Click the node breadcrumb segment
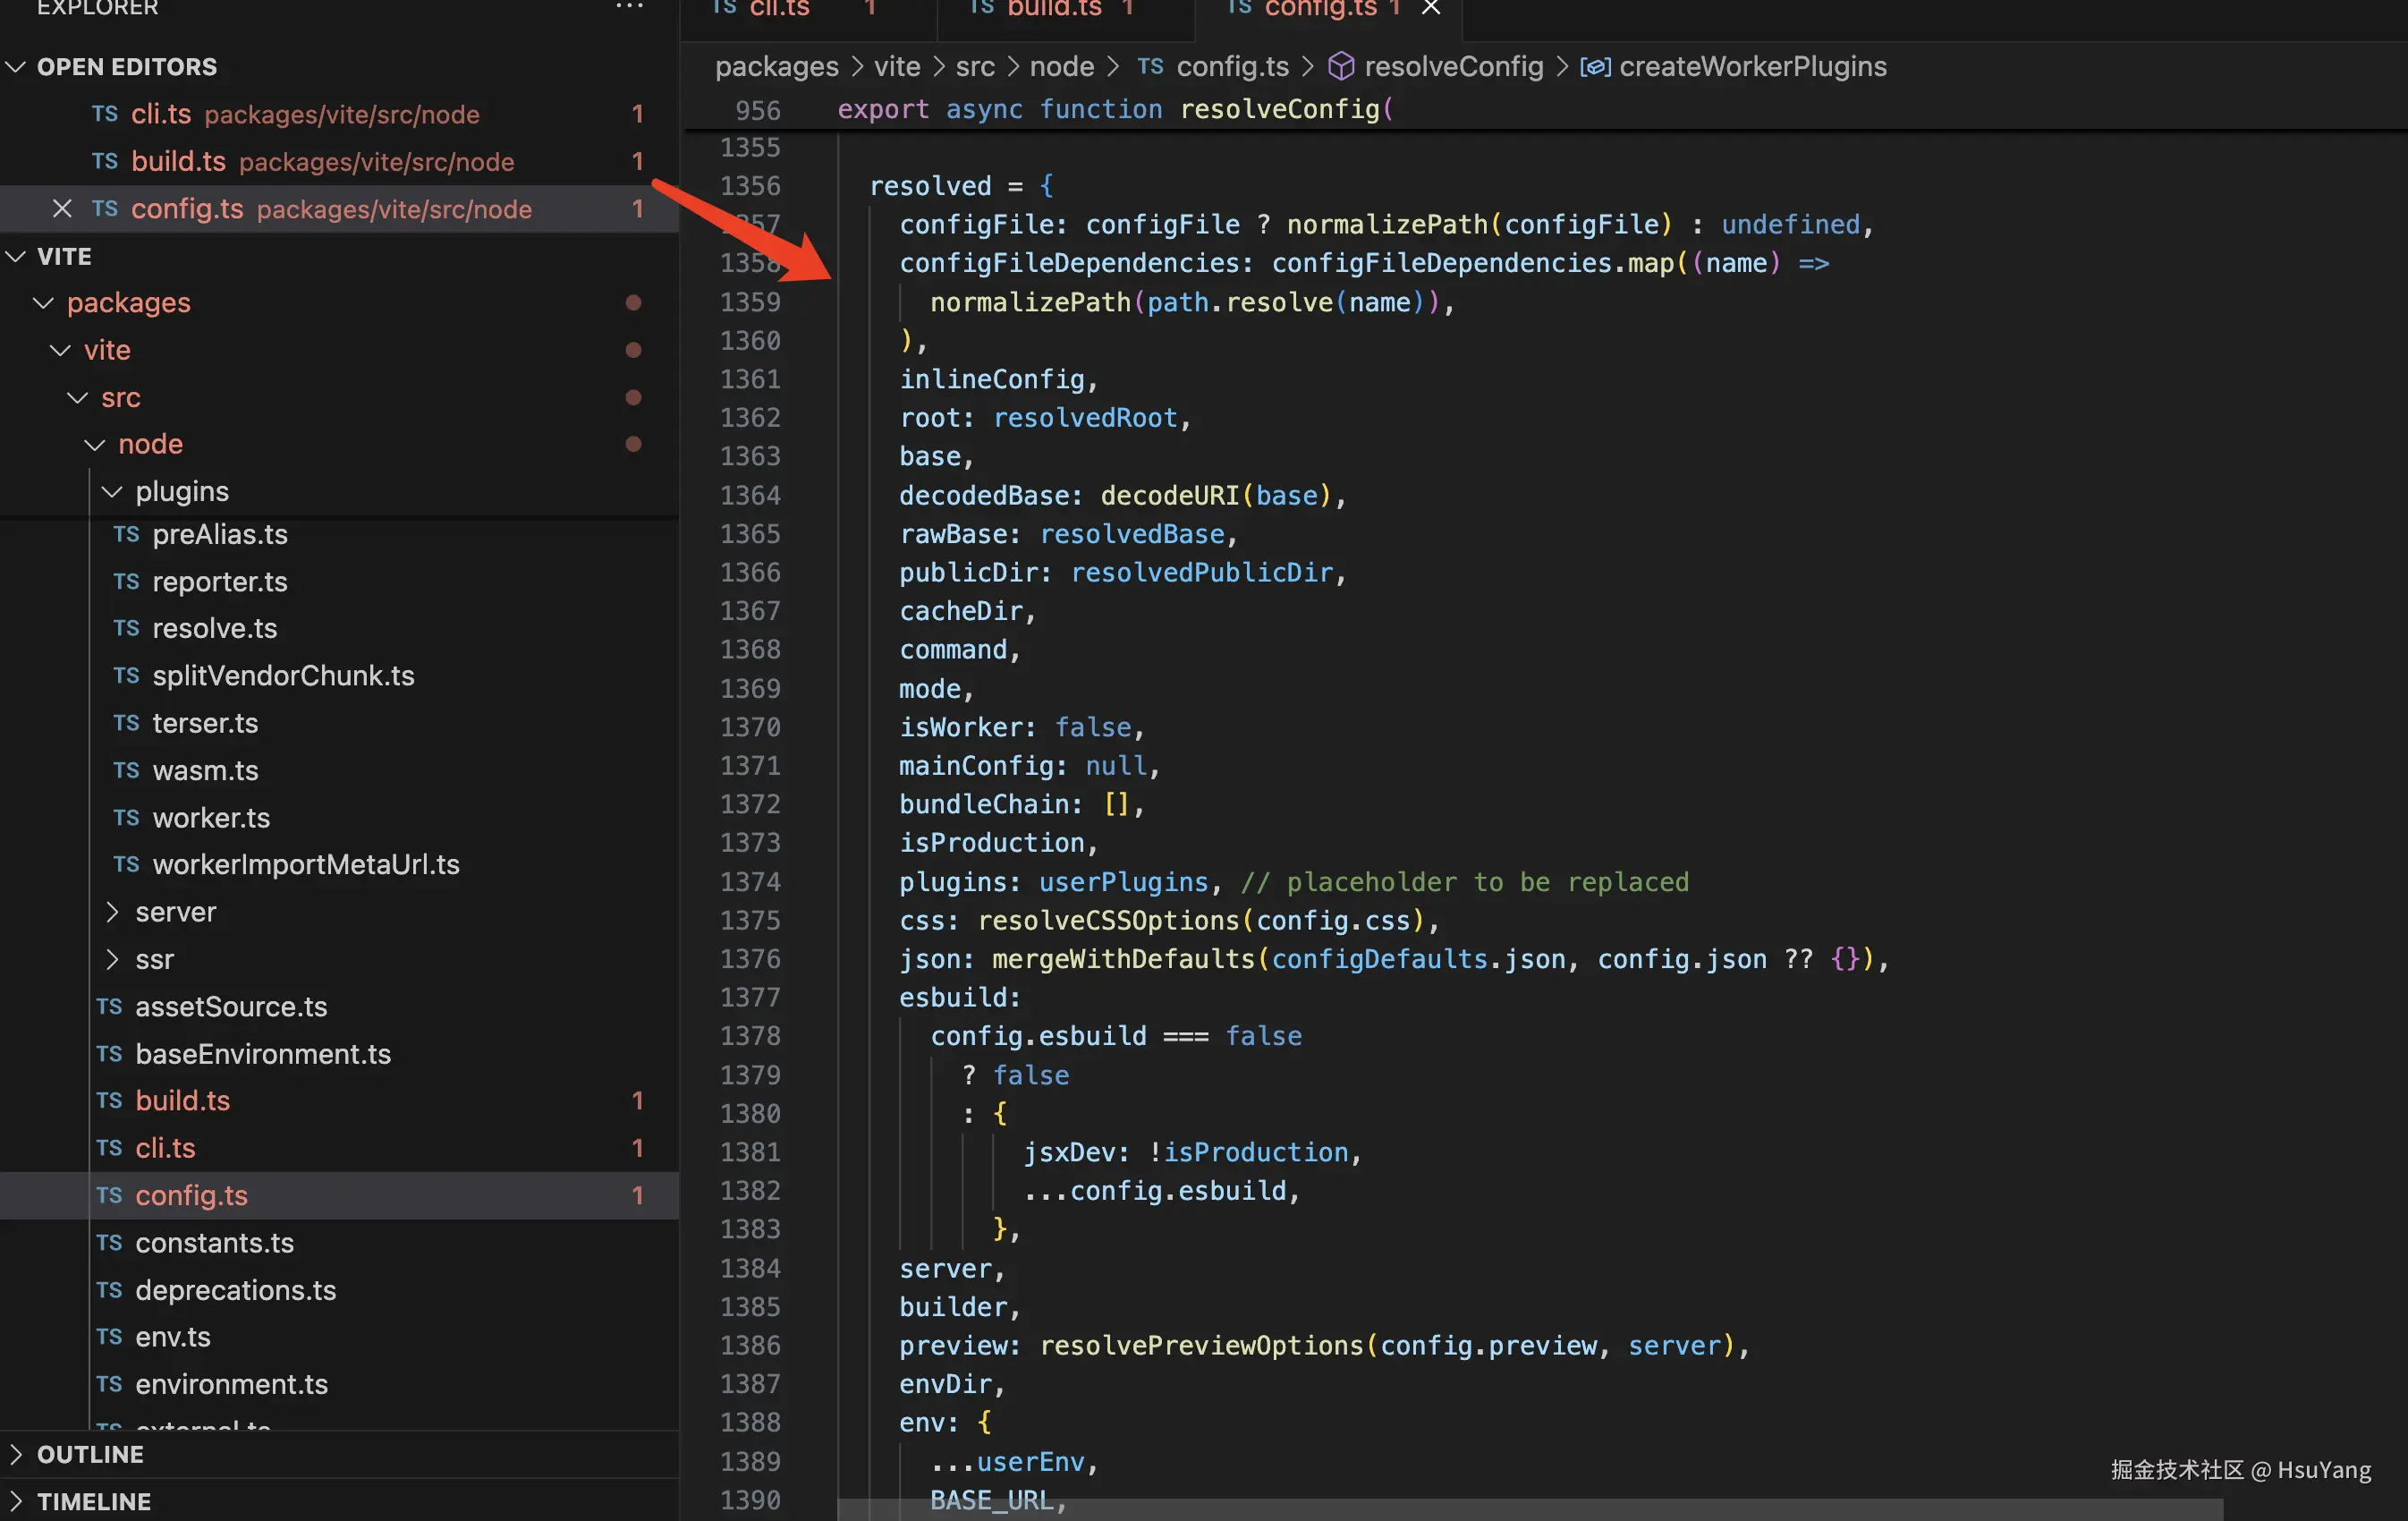Image resolution: width=2408 pixels, height=1521 pixels. tap(1061, 67)
